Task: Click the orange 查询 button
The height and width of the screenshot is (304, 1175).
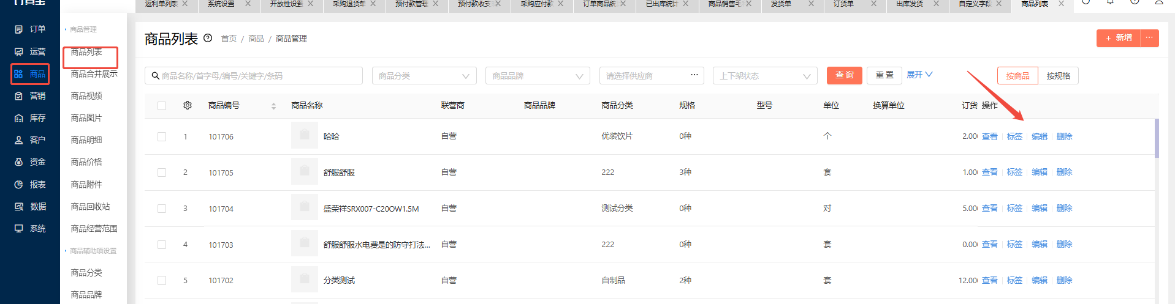Action: tap(845, 75)
